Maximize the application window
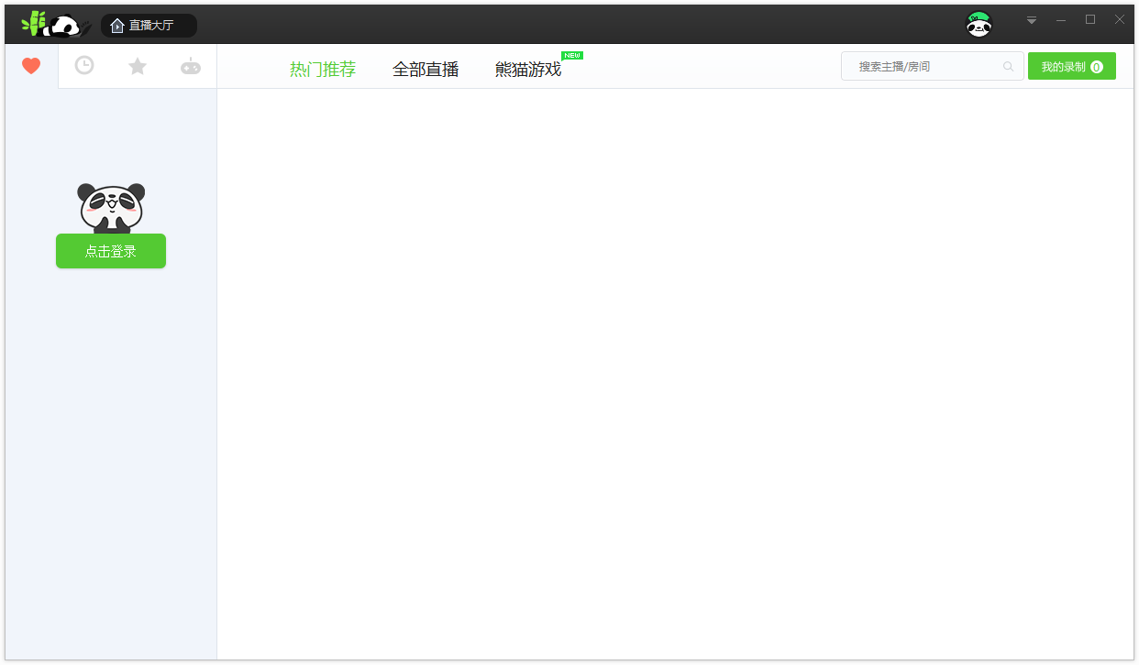This screenshot has width=1139, height=665. [x=1090, y=20]
